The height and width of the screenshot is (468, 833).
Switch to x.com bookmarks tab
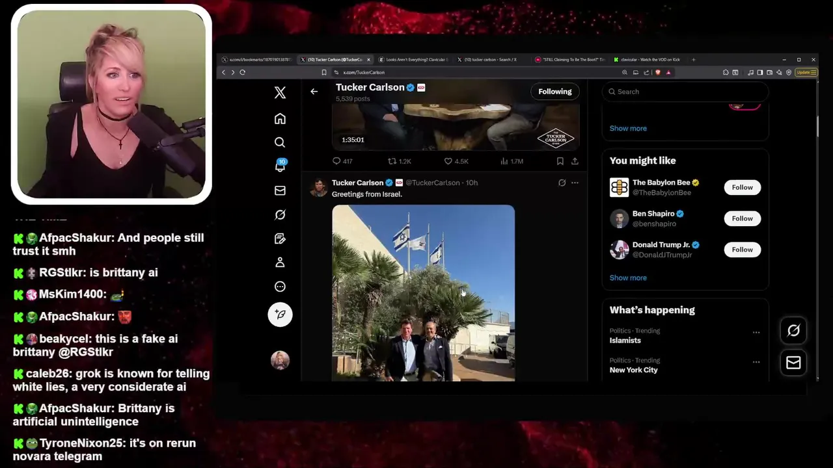[x=256, y=60]
